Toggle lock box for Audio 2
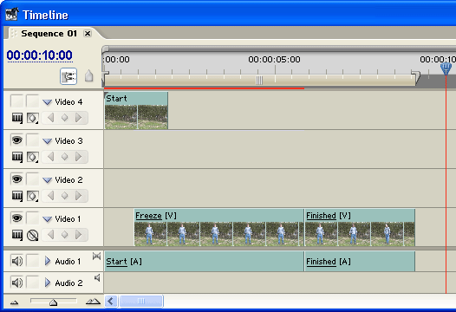Image resolution: width=456 pixels, height=312 pixels. click(x=33, y=283)
